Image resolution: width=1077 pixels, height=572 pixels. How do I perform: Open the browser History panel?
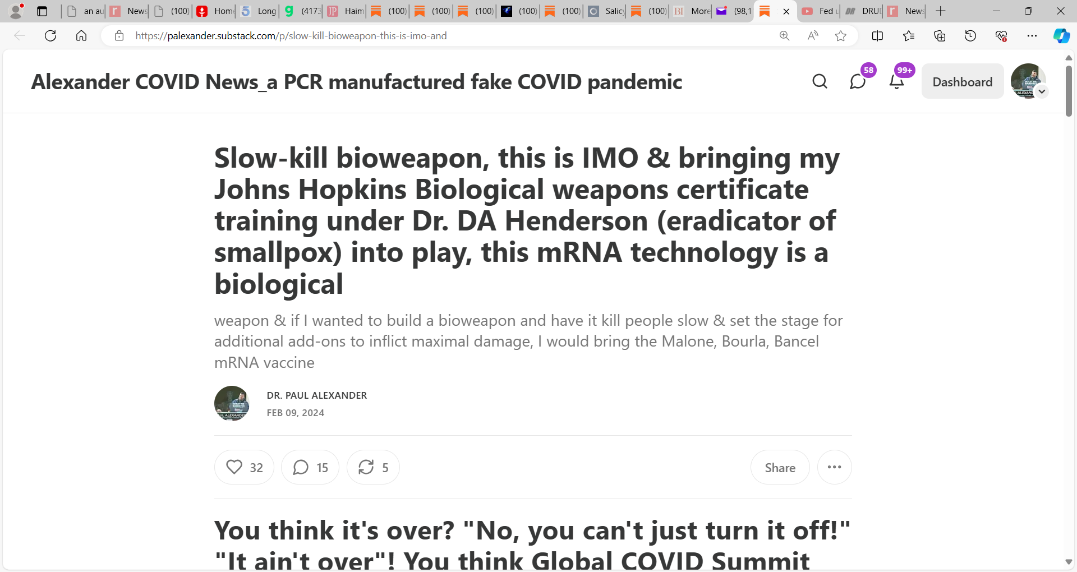(970, 35)
